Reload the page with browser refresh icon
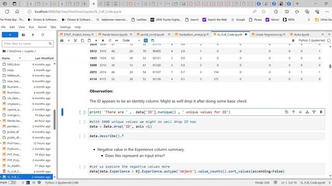Image resolution: width=332 pixels, height=186 pixels. (7, 11)
